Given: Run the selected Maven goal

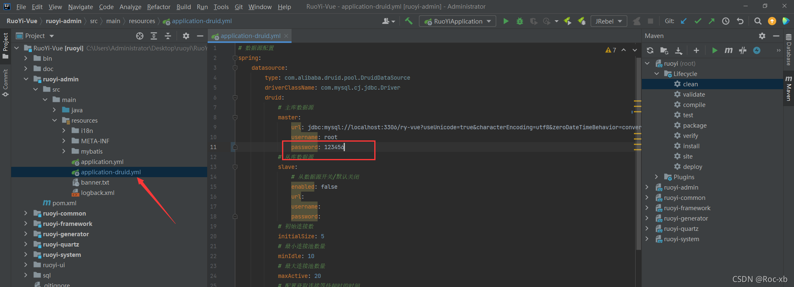Looking at the screenshot, I should [715, 50].
